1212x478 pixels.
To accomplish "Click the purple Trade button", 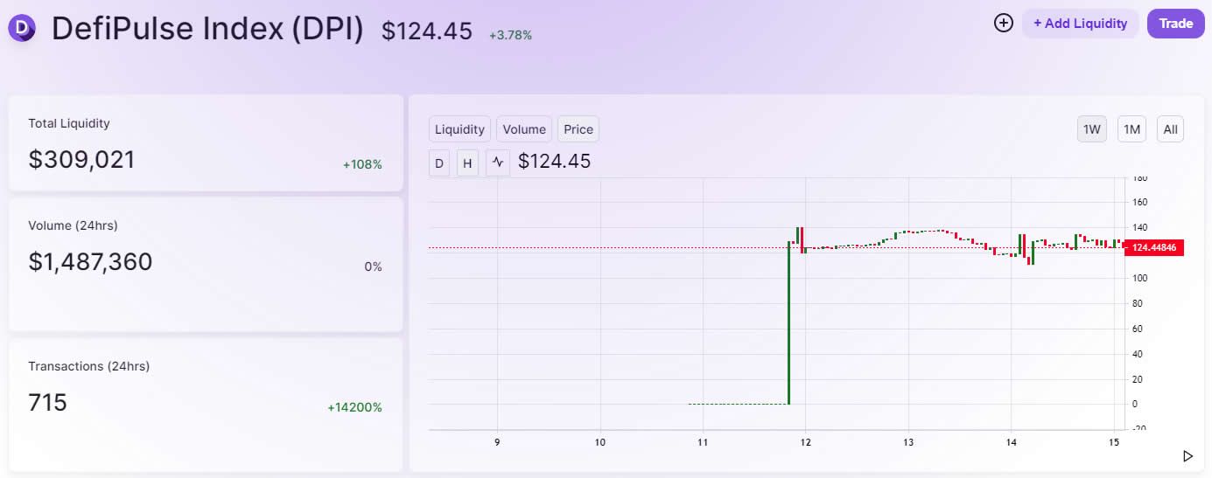I will click(x=1175, y=24).
